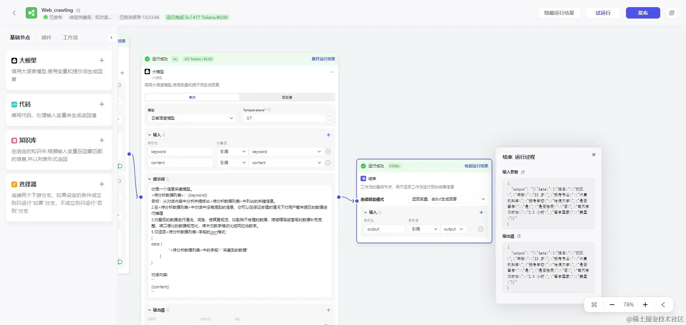Go back using the left arrow icon

[14, 13]
